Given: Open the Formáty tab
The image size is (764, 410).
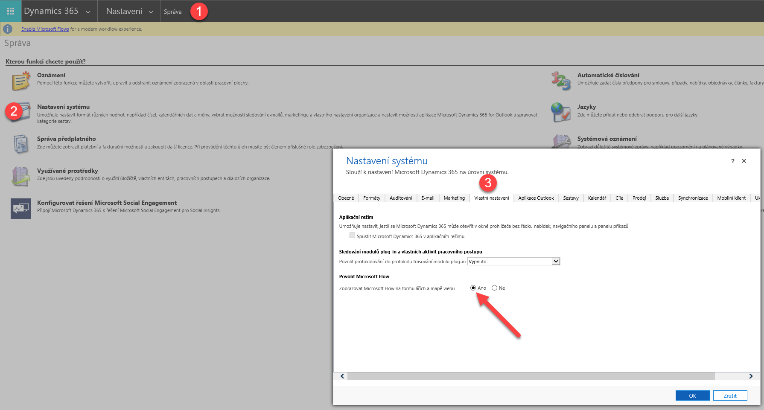Looking at the screenshot, I should pos(372,198).
